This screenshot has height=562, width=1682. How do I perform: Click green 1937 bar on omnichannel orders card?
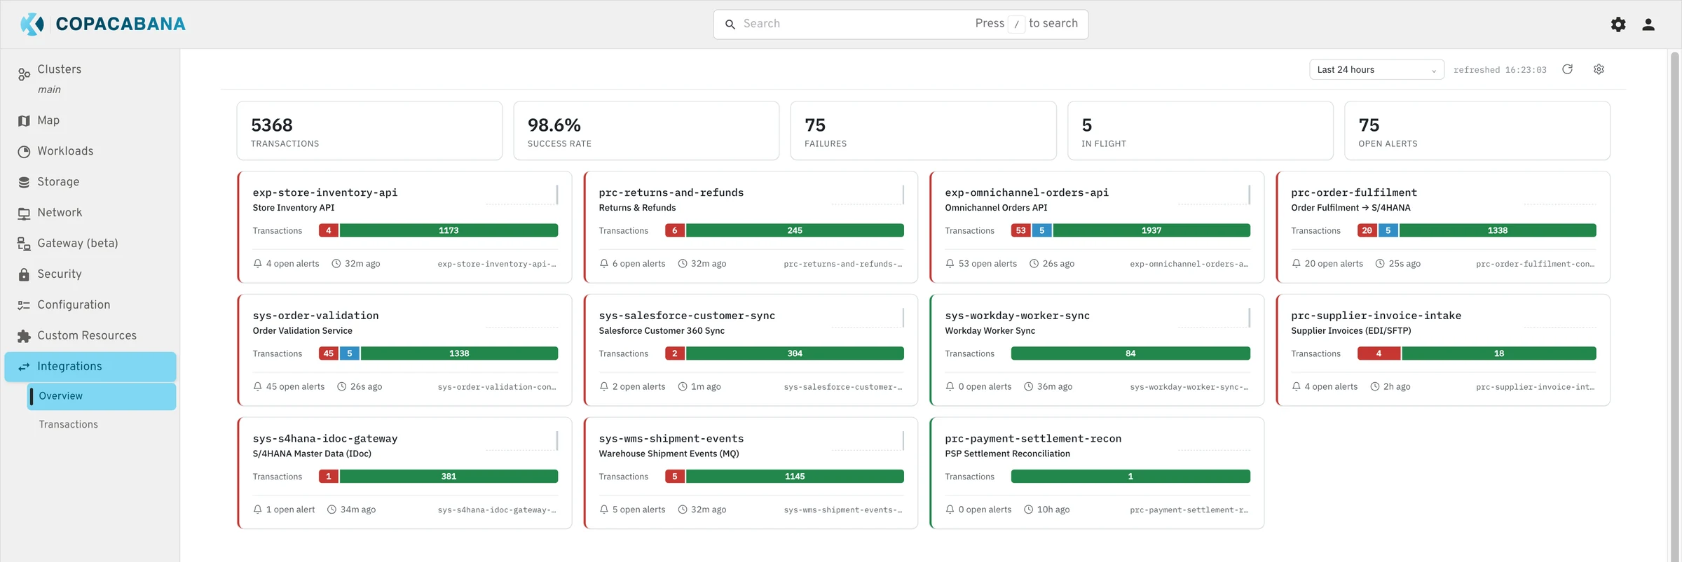[1151, 230]
